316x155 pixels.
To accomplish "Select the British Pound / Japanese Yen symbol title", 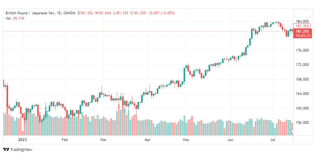I will click(29, 13).
